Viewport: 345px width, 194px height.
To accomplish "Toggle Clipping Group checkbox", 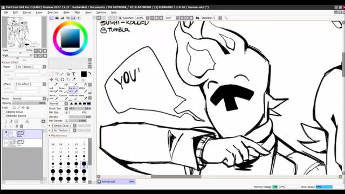I will pyautogui.click(x=4, y=112).
